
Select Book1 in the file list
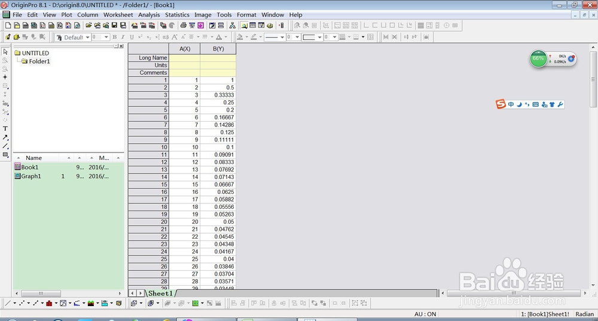coord(29,167)
